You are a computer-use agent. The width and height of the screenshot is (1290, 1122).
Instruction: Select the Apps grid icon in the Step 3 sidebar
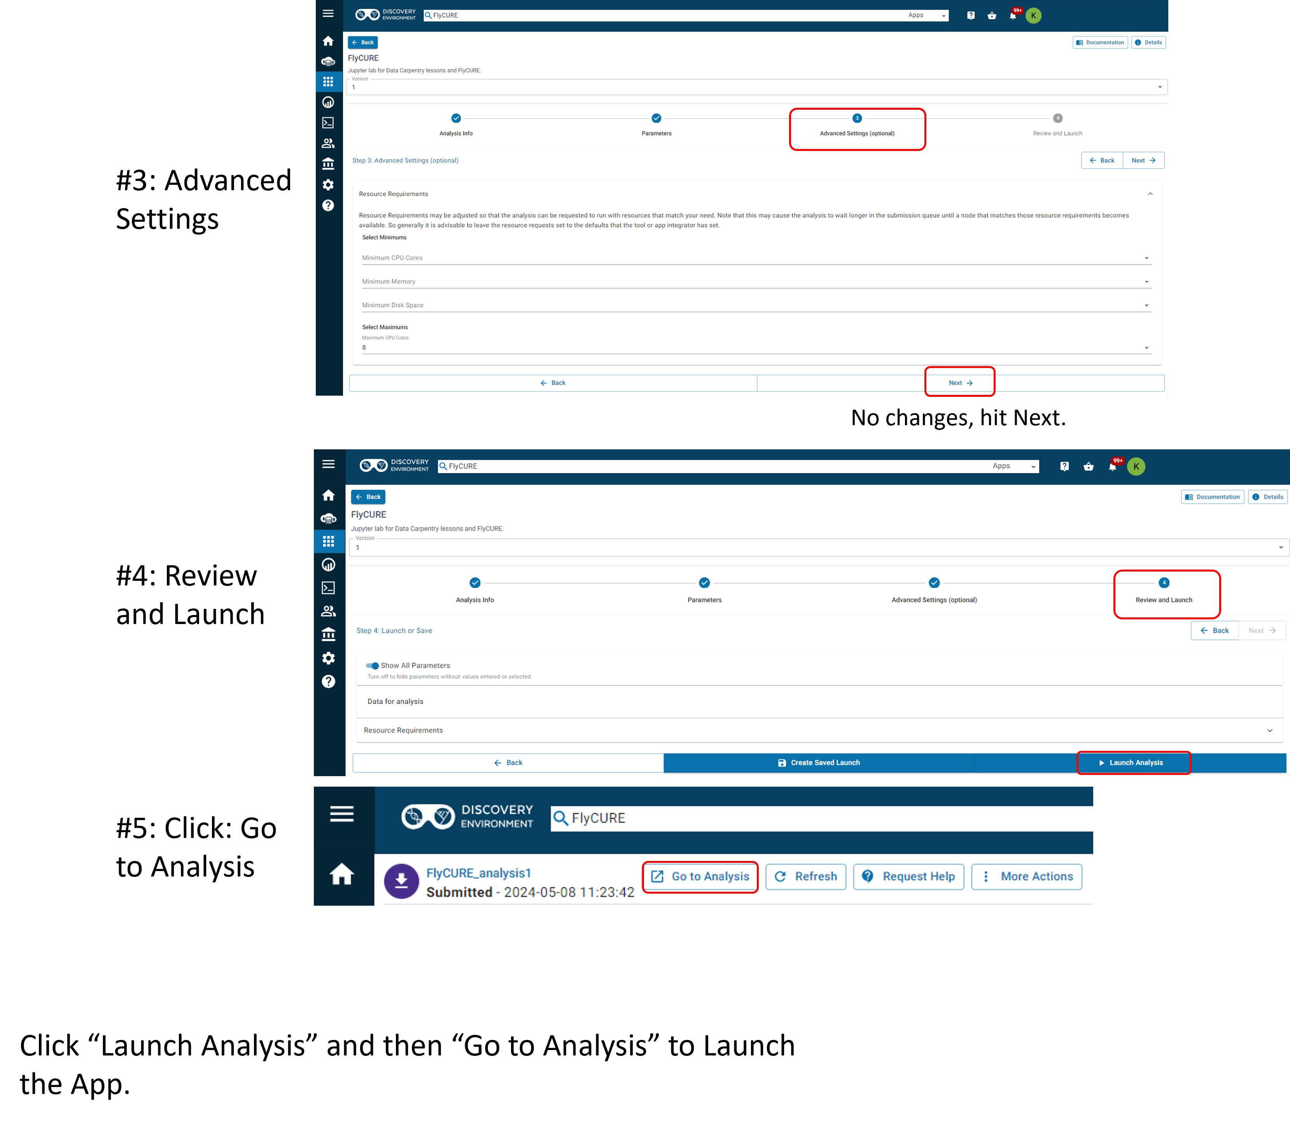[328, 81]
